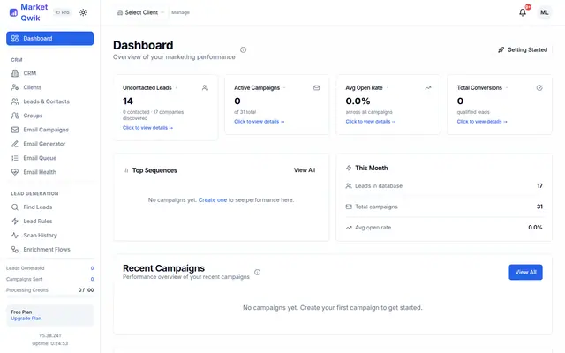Image resolution: width=565 pixels, height=353 pixels.
Task: Click the Manage link
Action: [180, 12]
